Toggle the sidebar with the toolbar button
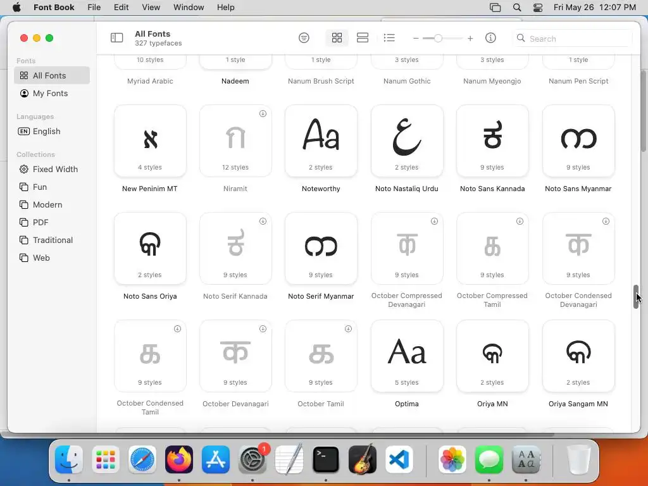The image size is (648, 486). (116, 38)
